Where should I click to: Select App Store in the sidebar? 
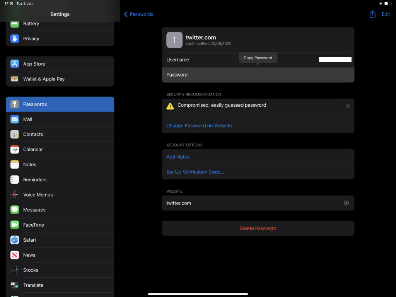coord(60,64)
